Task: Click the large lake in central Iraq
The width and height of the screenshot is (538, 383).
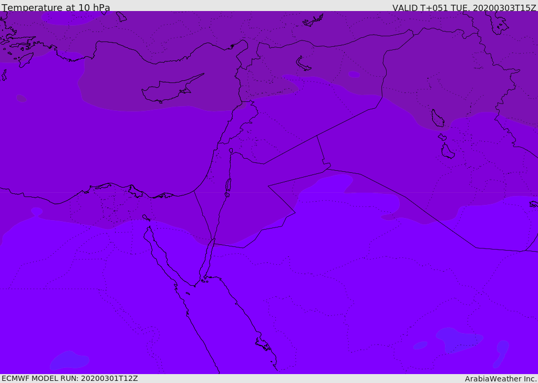Action: [x=438, y=118]
